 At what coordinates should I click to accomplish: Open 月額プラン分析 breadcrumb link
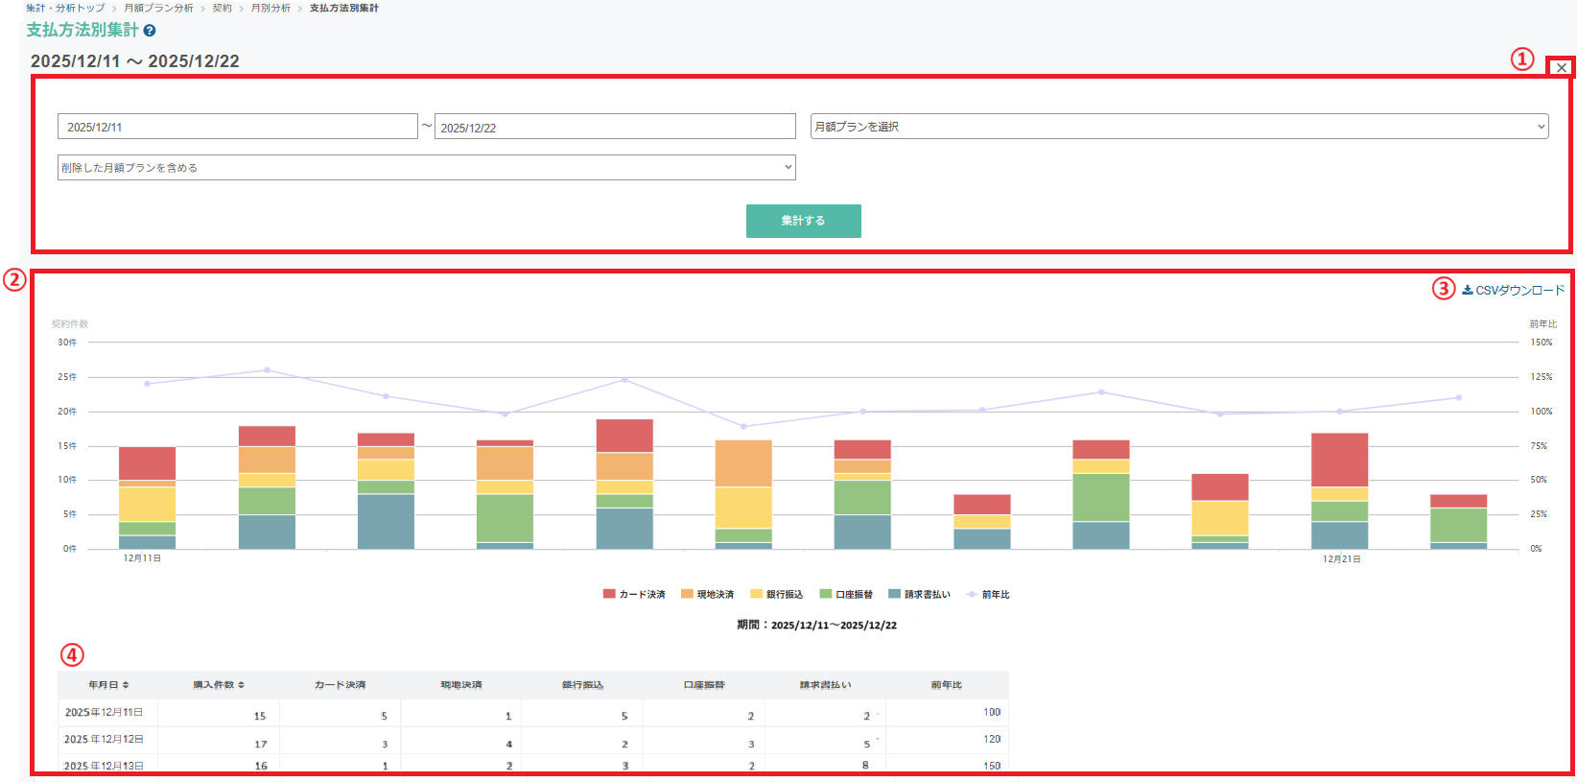pyautogui.click(x=158, y=8)
